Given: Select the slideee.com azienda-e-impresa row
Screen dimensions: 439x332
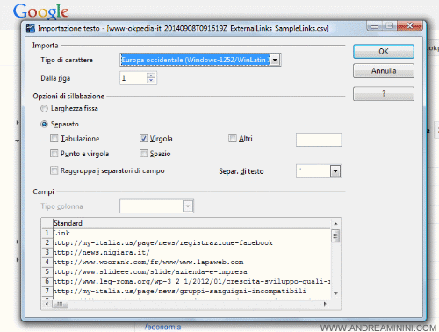Looking at the screenshot, I should click(x=191, y=271).
